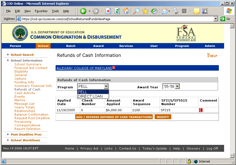
Task: Go to the browser Home page icon
Action: (126, 11)
